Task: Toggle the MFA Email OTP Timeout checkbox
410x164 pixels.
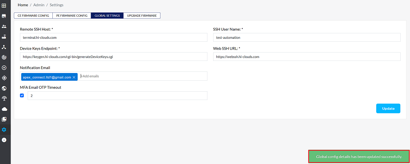Action: coord(22,95)
